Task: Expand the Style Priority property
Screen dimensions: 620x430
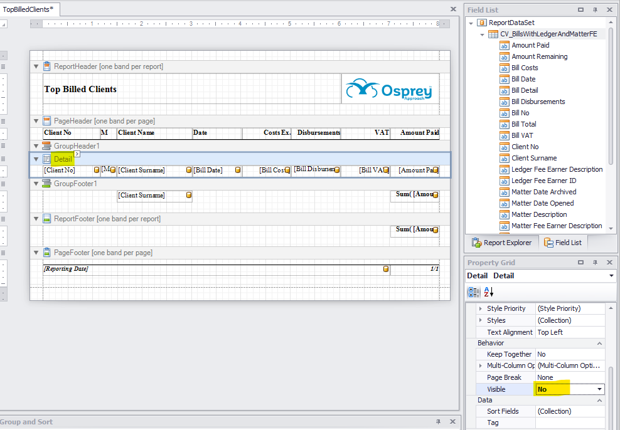Action: pos(481,308)
